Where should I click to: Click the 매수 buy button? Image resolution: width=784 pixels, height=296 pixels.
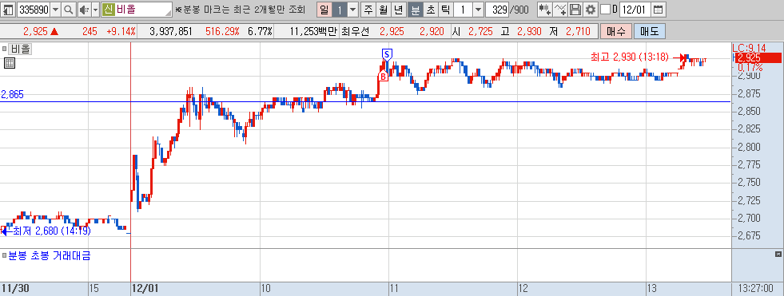pyautogui.click(x=615, y=31)
